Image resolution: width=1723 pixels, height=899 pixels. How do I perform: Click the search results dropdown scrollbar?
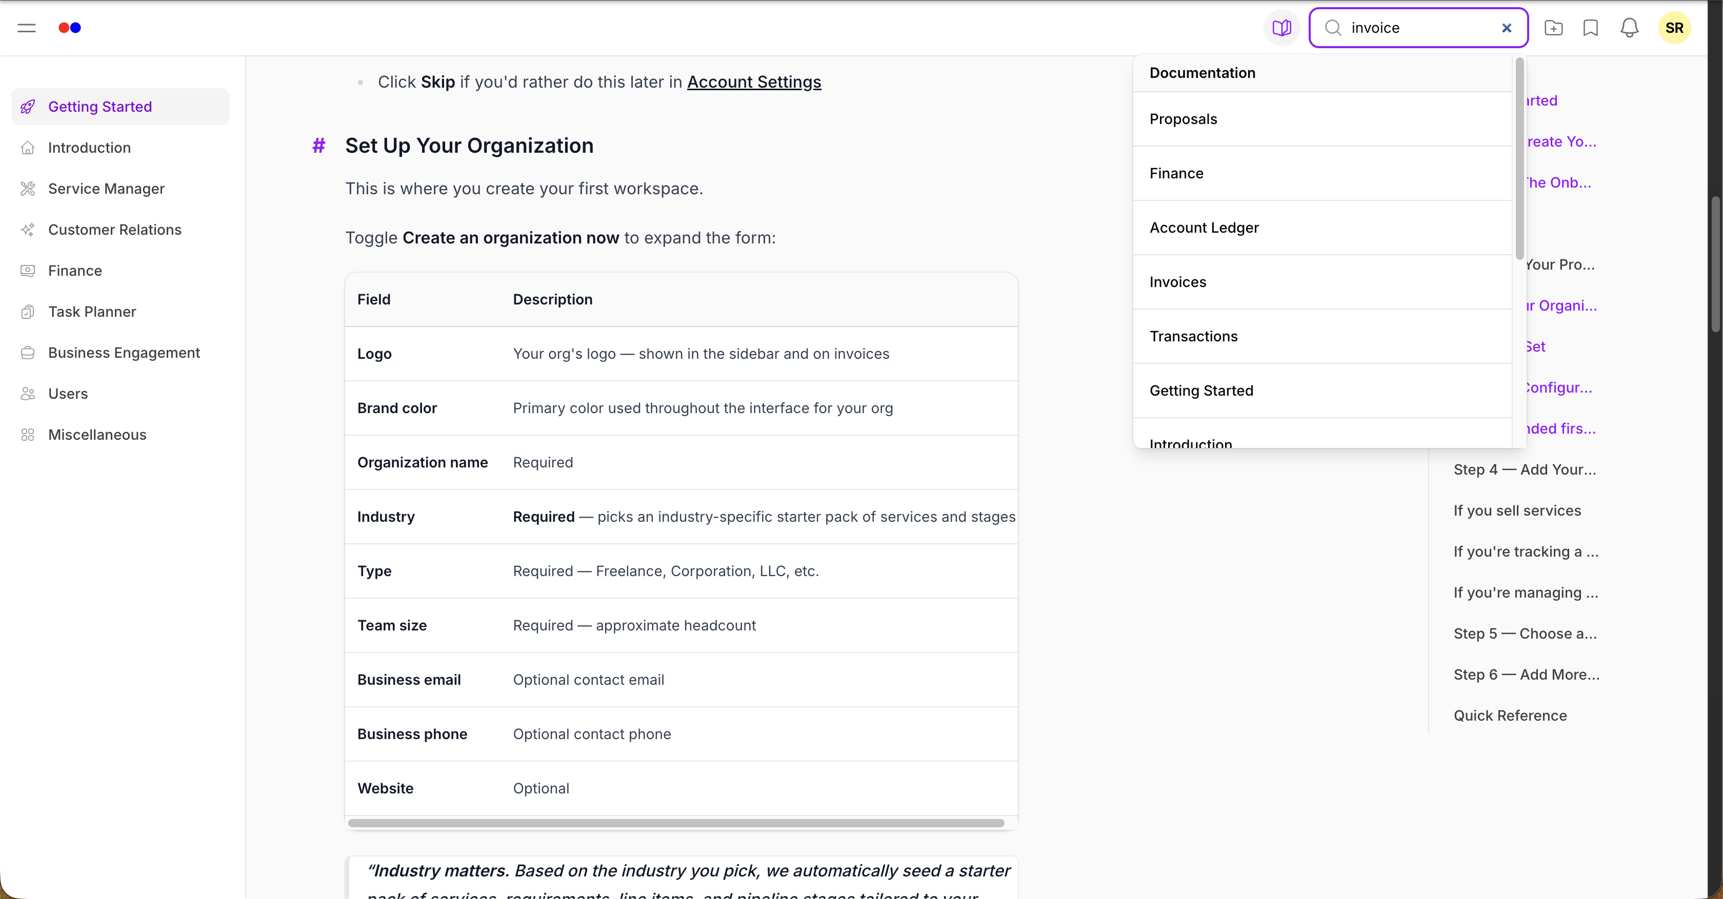point(1519,158)
